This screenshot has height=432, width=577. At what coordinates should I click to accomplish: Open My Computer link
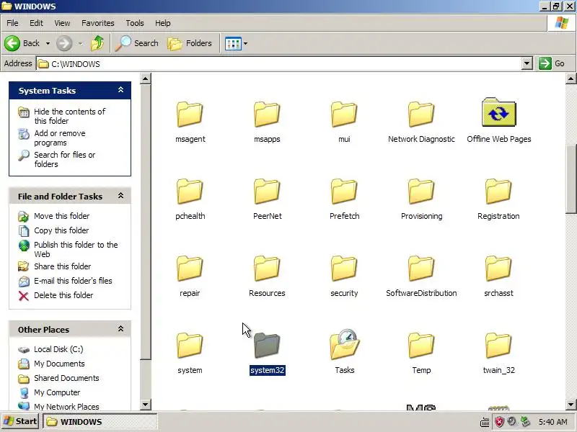tap(57, 392)
